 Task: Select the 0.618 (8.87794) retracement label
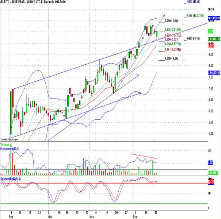(x=173, y=44)
